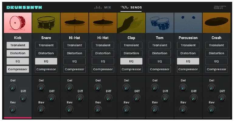This screenshot has height=122, width=234.
Task: Enable Transient on the Clap channel
Action: tap(131, 45)
